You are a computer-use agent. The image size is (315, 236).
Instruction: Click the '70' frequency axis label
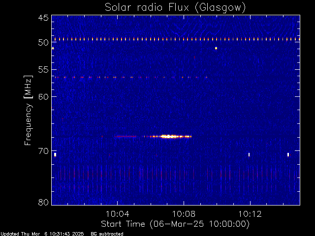coord(43,151)
